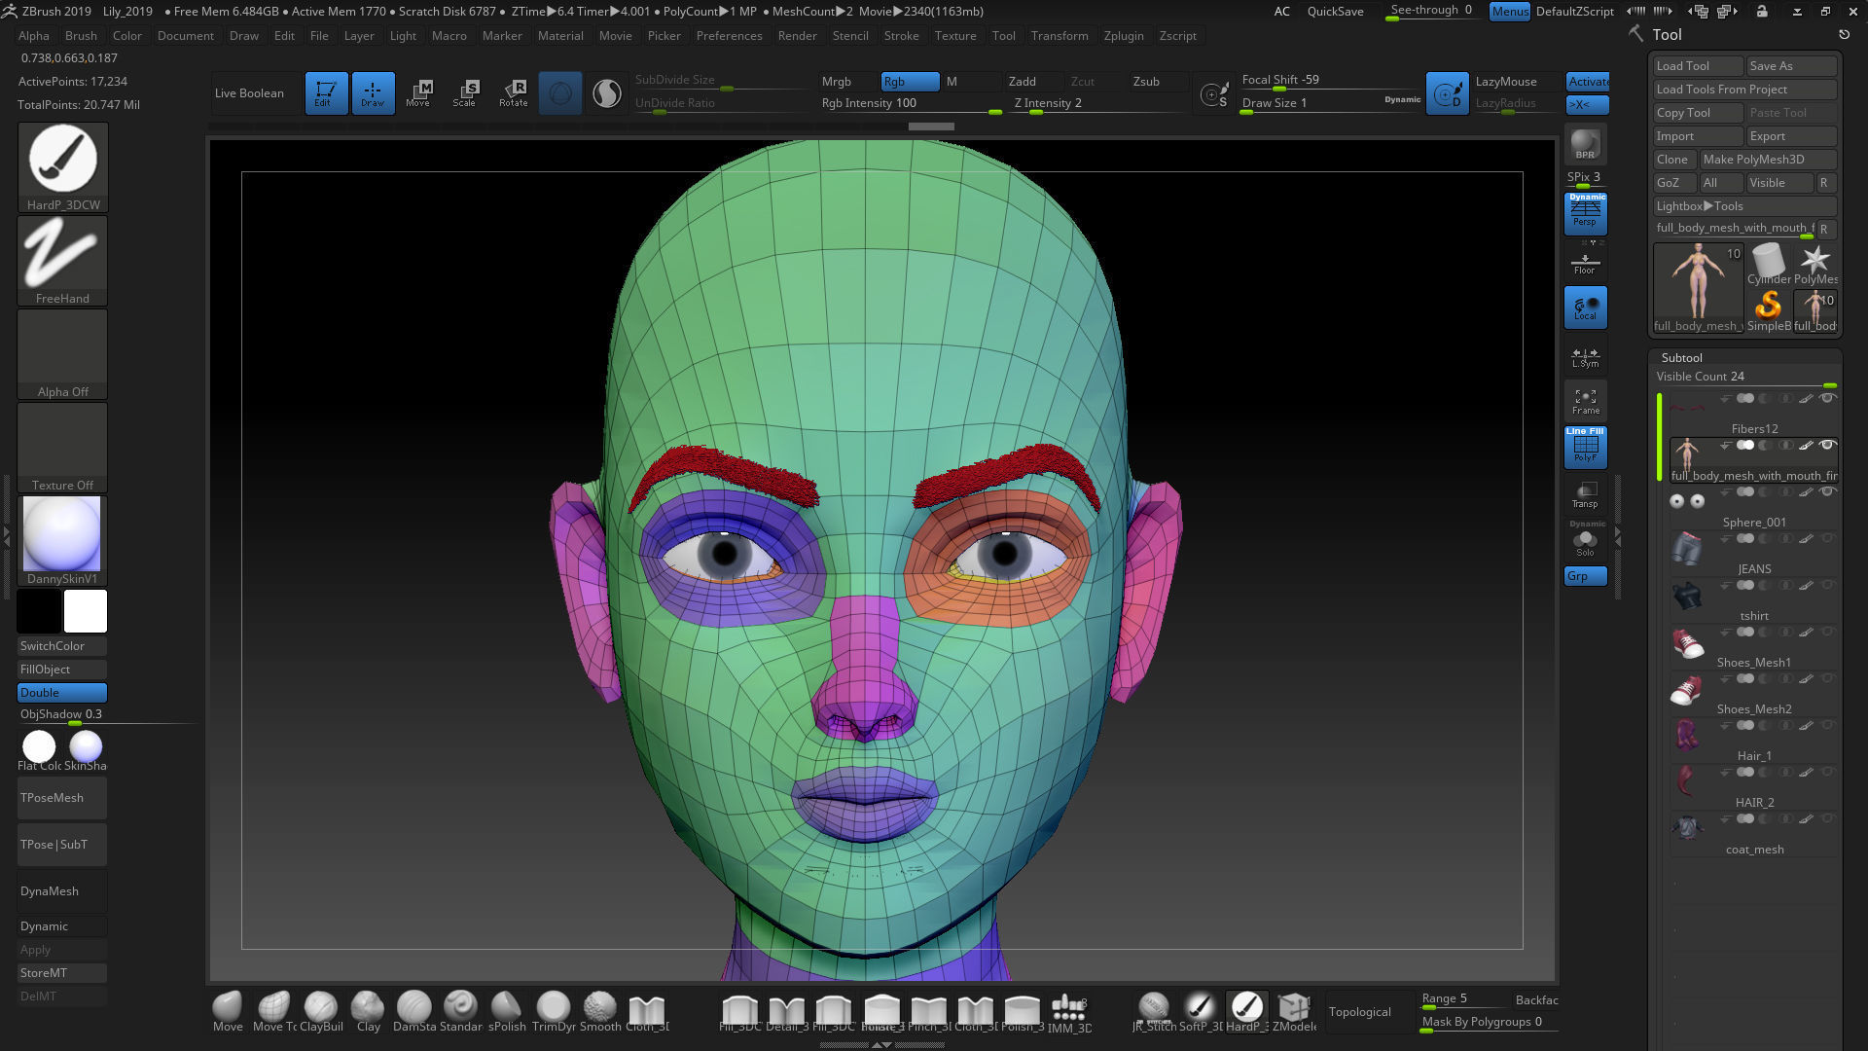Screen dimensions: 1868x1051
Task: Open Lightbox Tools expander
Action: [1744, 206]
